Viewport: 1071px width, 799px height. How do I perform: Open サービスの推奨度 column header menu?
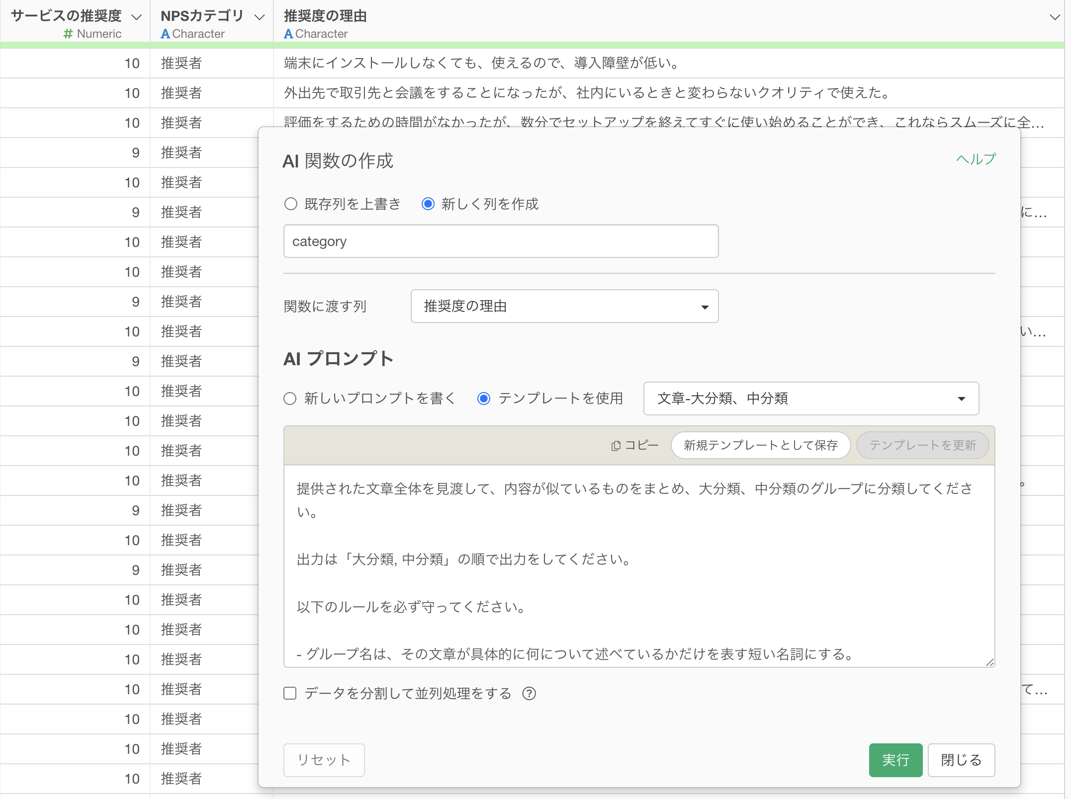pyautogui.click(x=136, y=17)
